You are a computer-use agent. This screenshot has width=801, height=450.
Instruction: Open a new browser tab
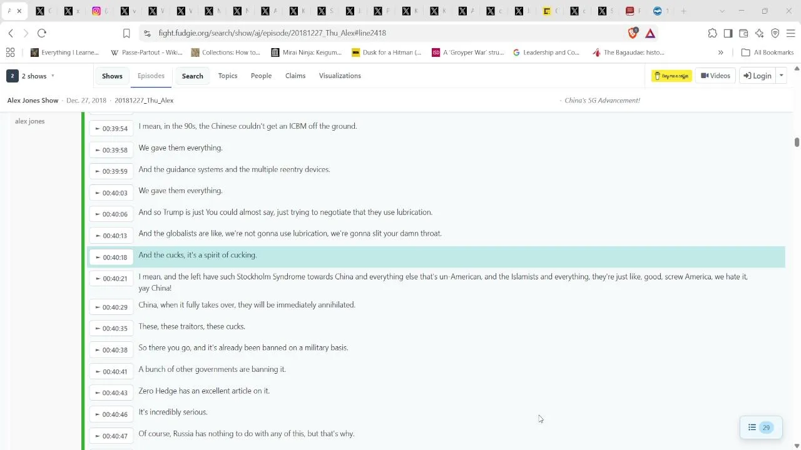point(683,11)
